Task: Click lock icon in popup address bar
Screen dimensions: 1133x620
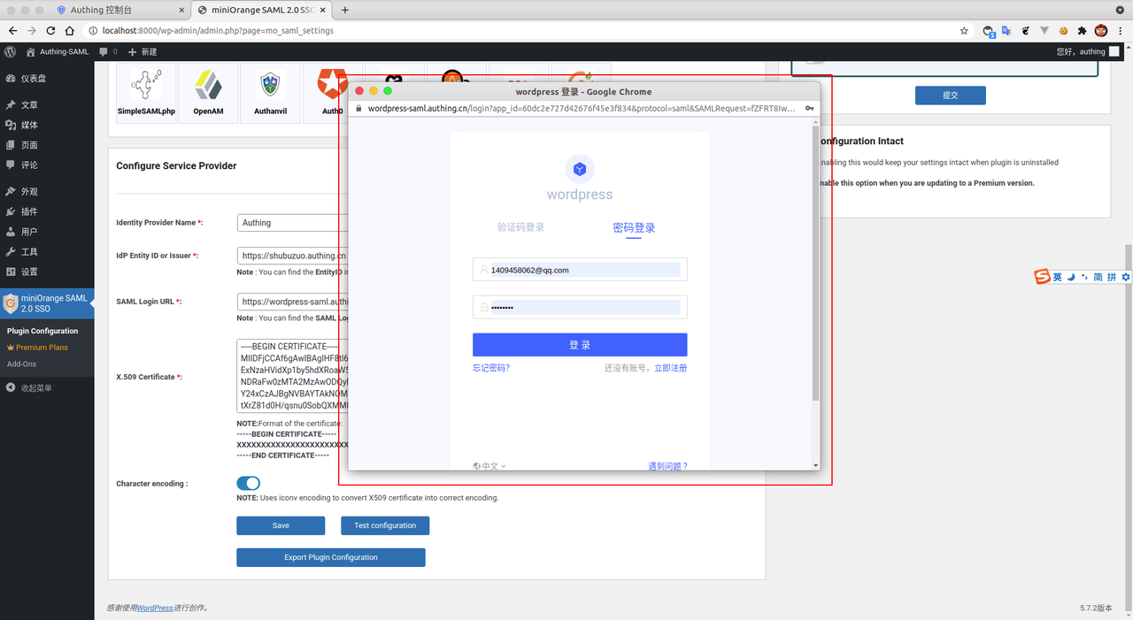Action: coord(358,108)
